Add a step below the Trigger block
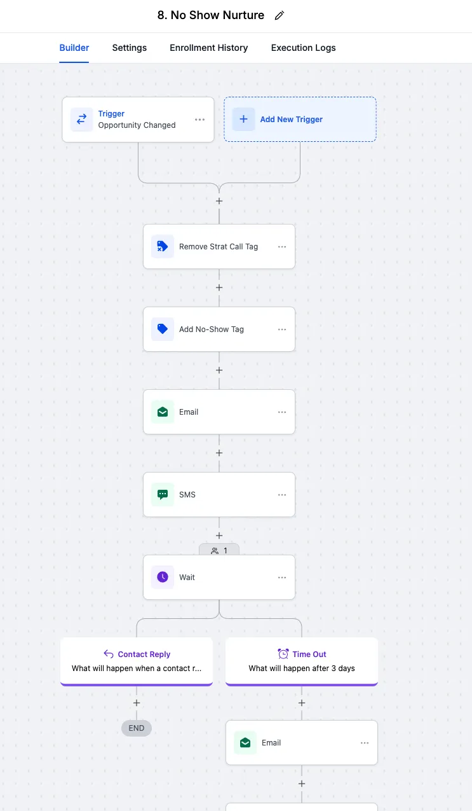Screen dimensions: 472x811 pyautogui.click(x=219, y=201)
